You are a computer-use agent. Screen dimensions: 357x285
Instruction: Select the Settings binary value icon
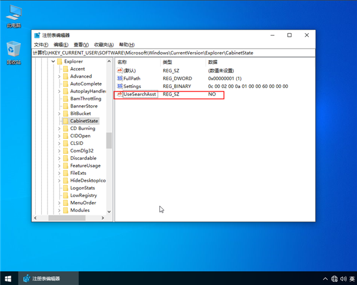click(x=120, y=87)
